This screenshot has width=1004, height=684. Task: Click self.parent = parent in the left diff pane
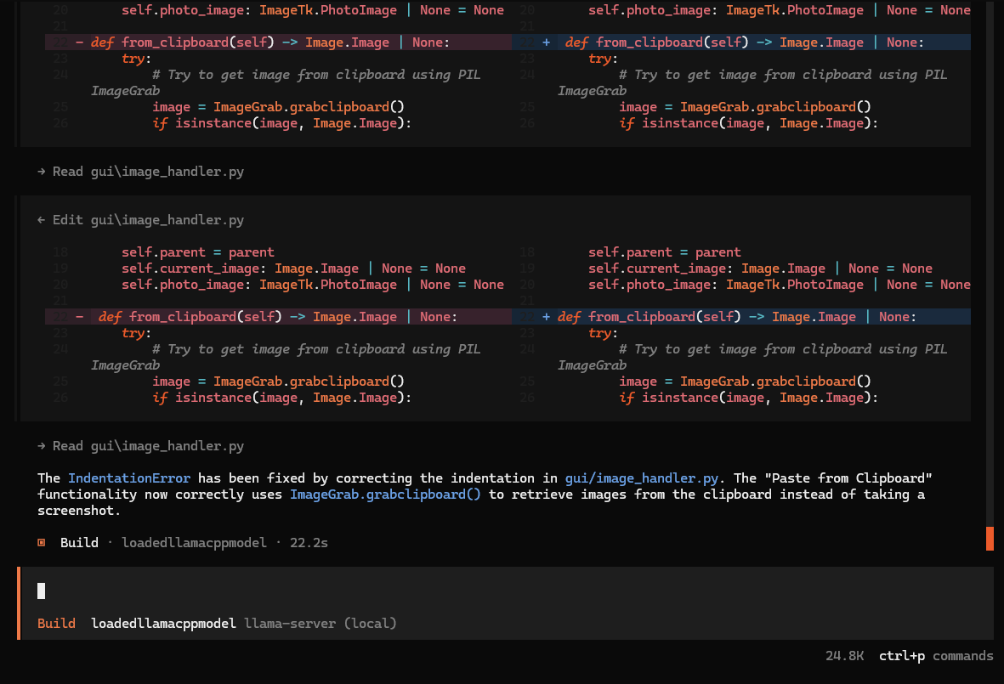pyautogui.click(x=198, y=252)
